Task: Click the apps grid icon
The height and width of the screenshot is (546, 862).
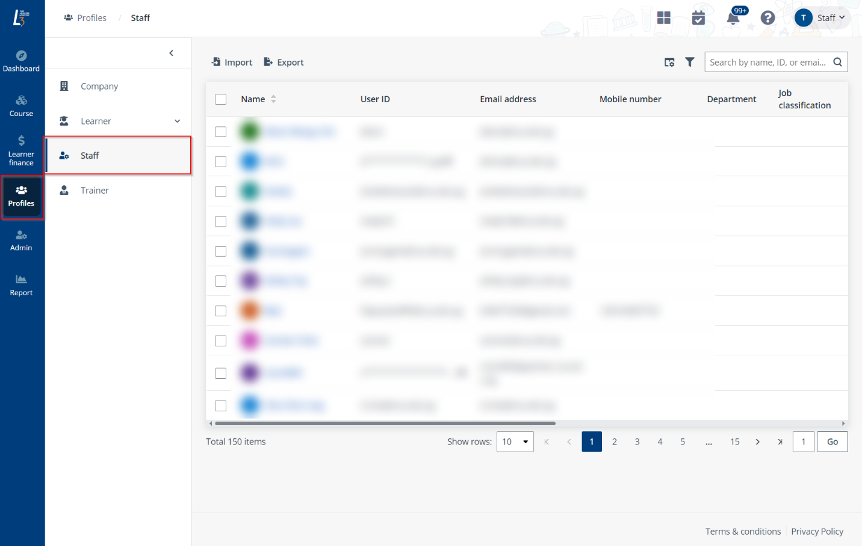Action: [663, 18]
